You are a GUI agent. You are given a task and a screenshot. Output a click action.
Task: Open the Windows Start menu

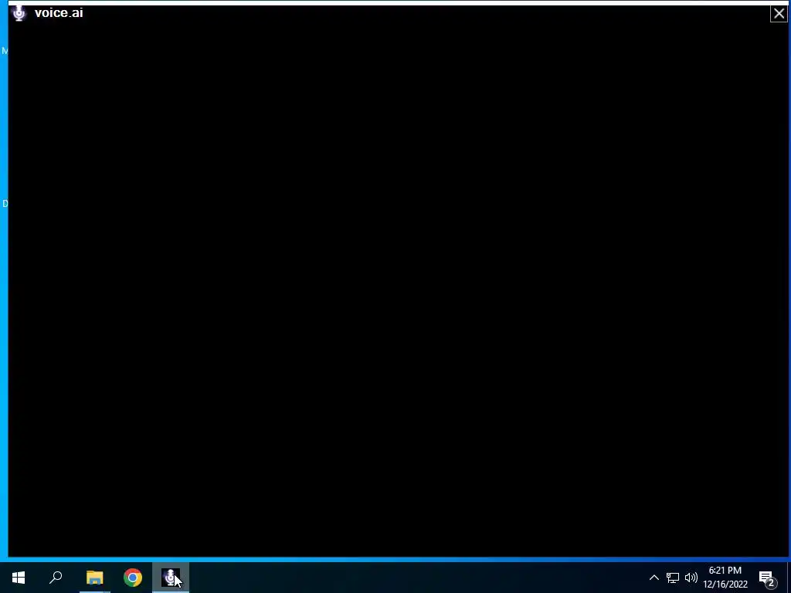[x=19, y=578]
